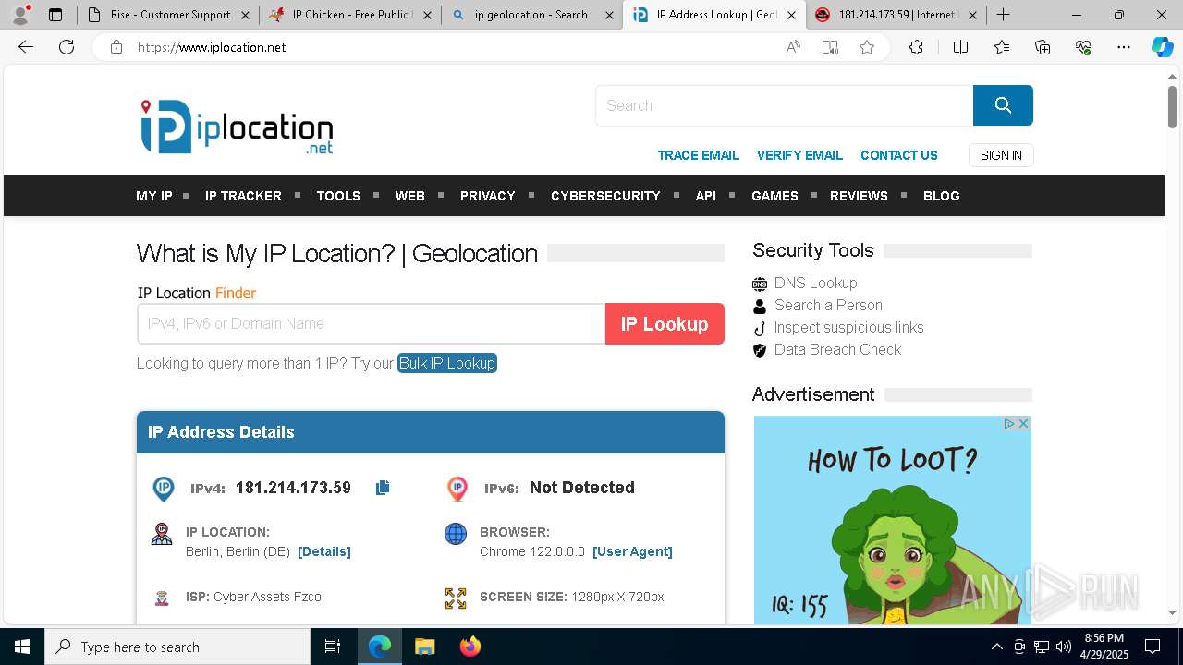1183x665 pixels.
Task: Launch Firefox from taskbar
Action: [x=470, y=647]
